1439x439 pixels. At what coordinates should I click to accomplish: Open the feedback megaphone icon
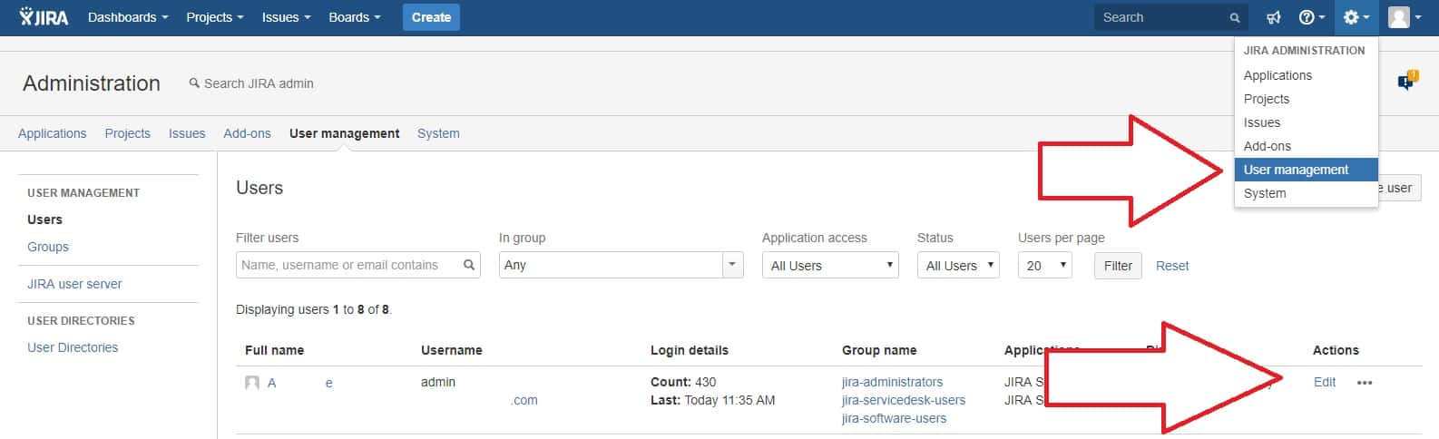point(1274,17)
